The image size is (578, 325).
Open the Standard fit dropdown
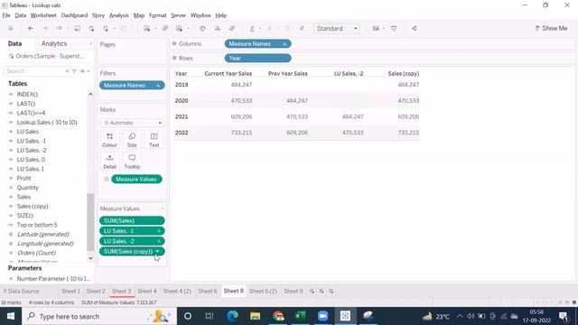tap(337, 28)
